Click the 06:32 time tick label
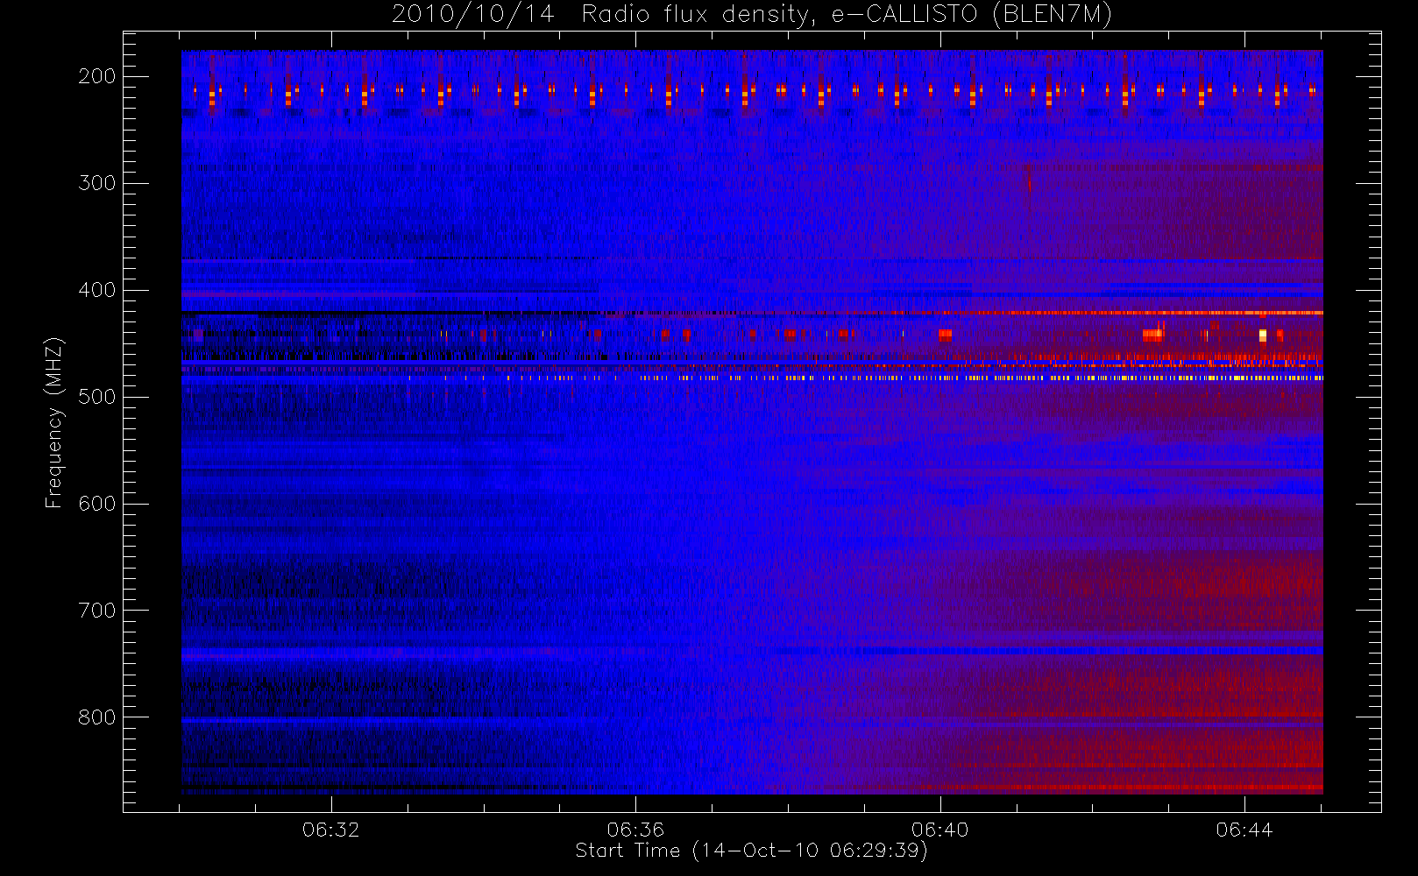1418x876 pixels. 331,830
